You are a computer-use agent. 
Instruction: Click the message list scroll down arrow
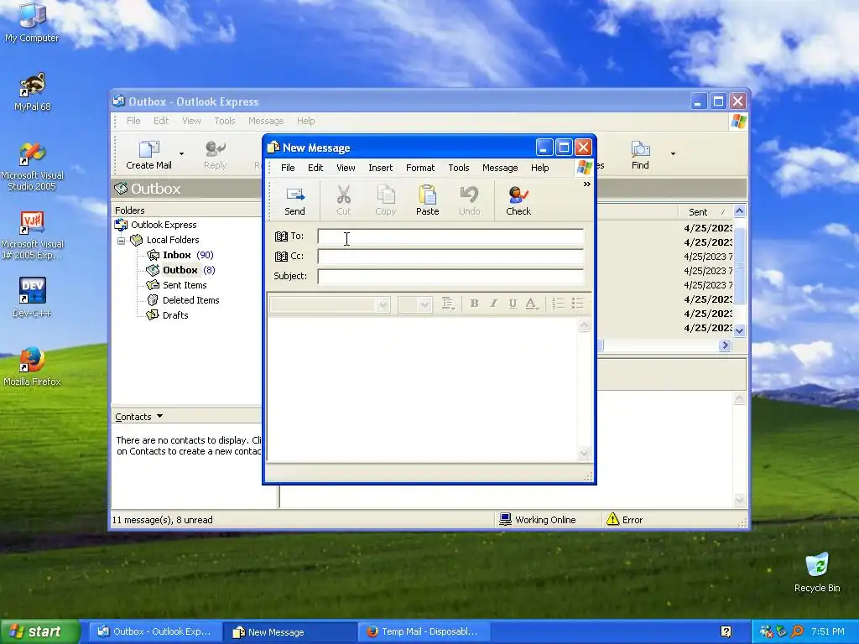[x=740, y=330]
